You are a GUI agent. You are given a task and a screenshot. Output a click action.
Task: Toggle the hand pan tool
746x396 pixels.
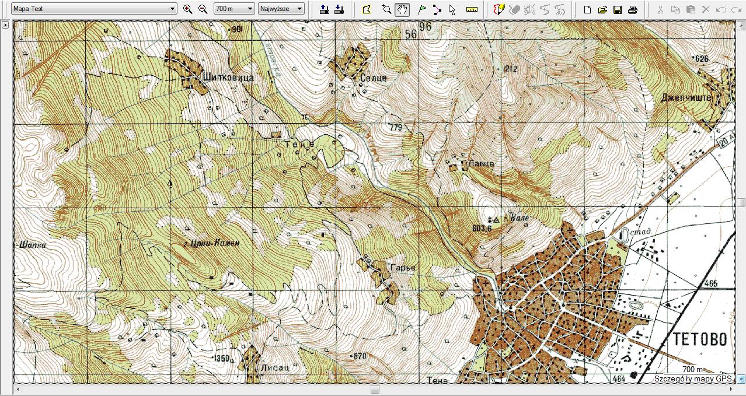(x=402, y=9)
